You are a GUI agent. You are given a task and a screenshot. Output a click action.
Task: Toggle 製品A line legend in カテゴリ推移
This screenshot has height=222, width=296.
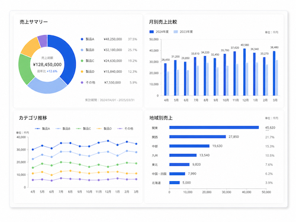coord(43,128)
